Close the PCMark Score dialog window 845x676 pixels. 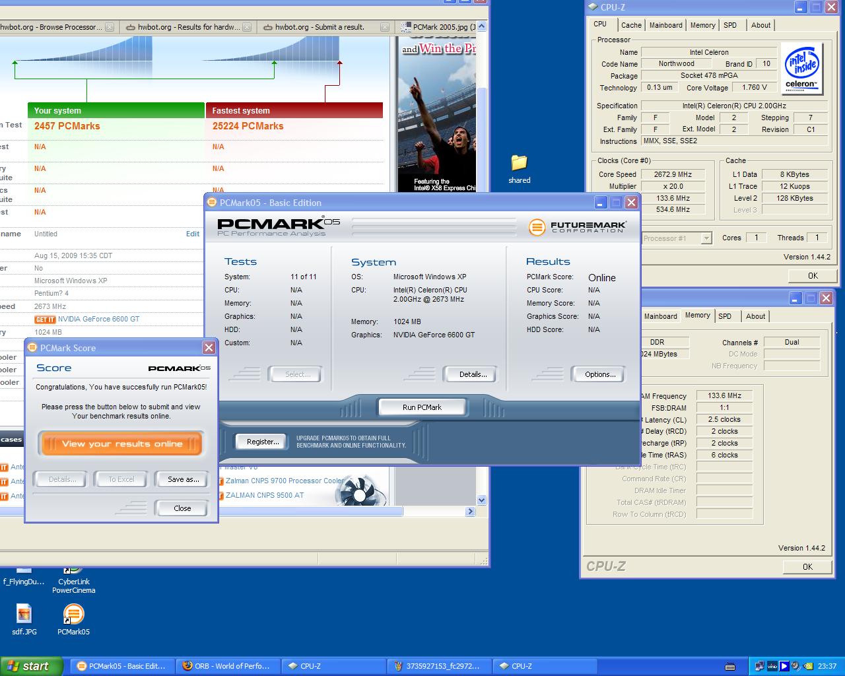209,347
